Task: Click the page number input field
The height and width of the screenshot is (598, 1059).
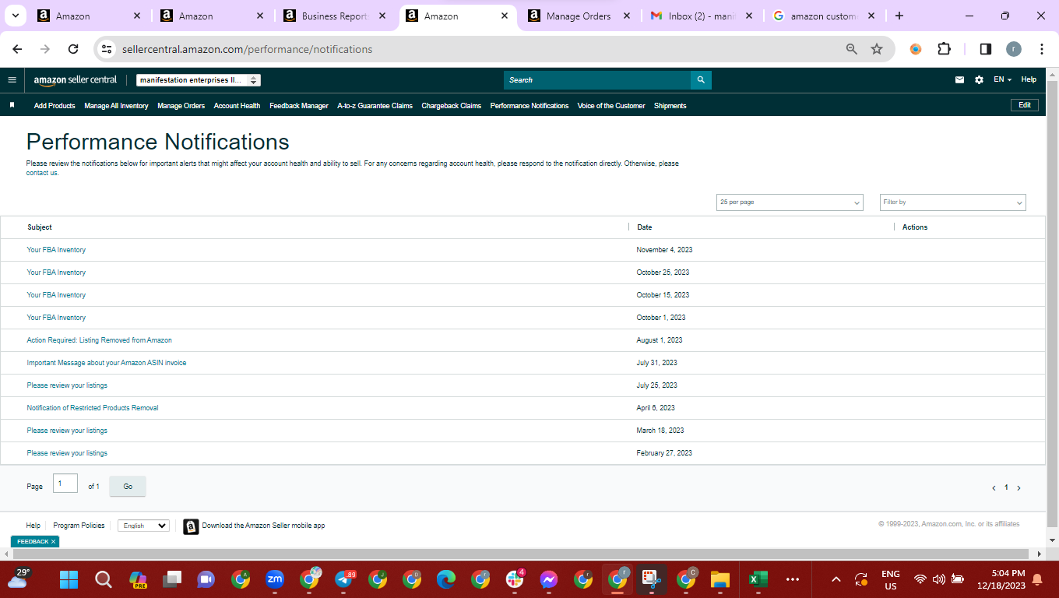Action: point(65,484)
